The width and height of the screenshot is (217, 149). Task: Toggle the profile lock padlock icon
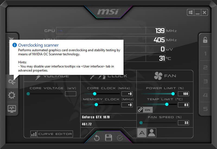[x=205, y=40]
